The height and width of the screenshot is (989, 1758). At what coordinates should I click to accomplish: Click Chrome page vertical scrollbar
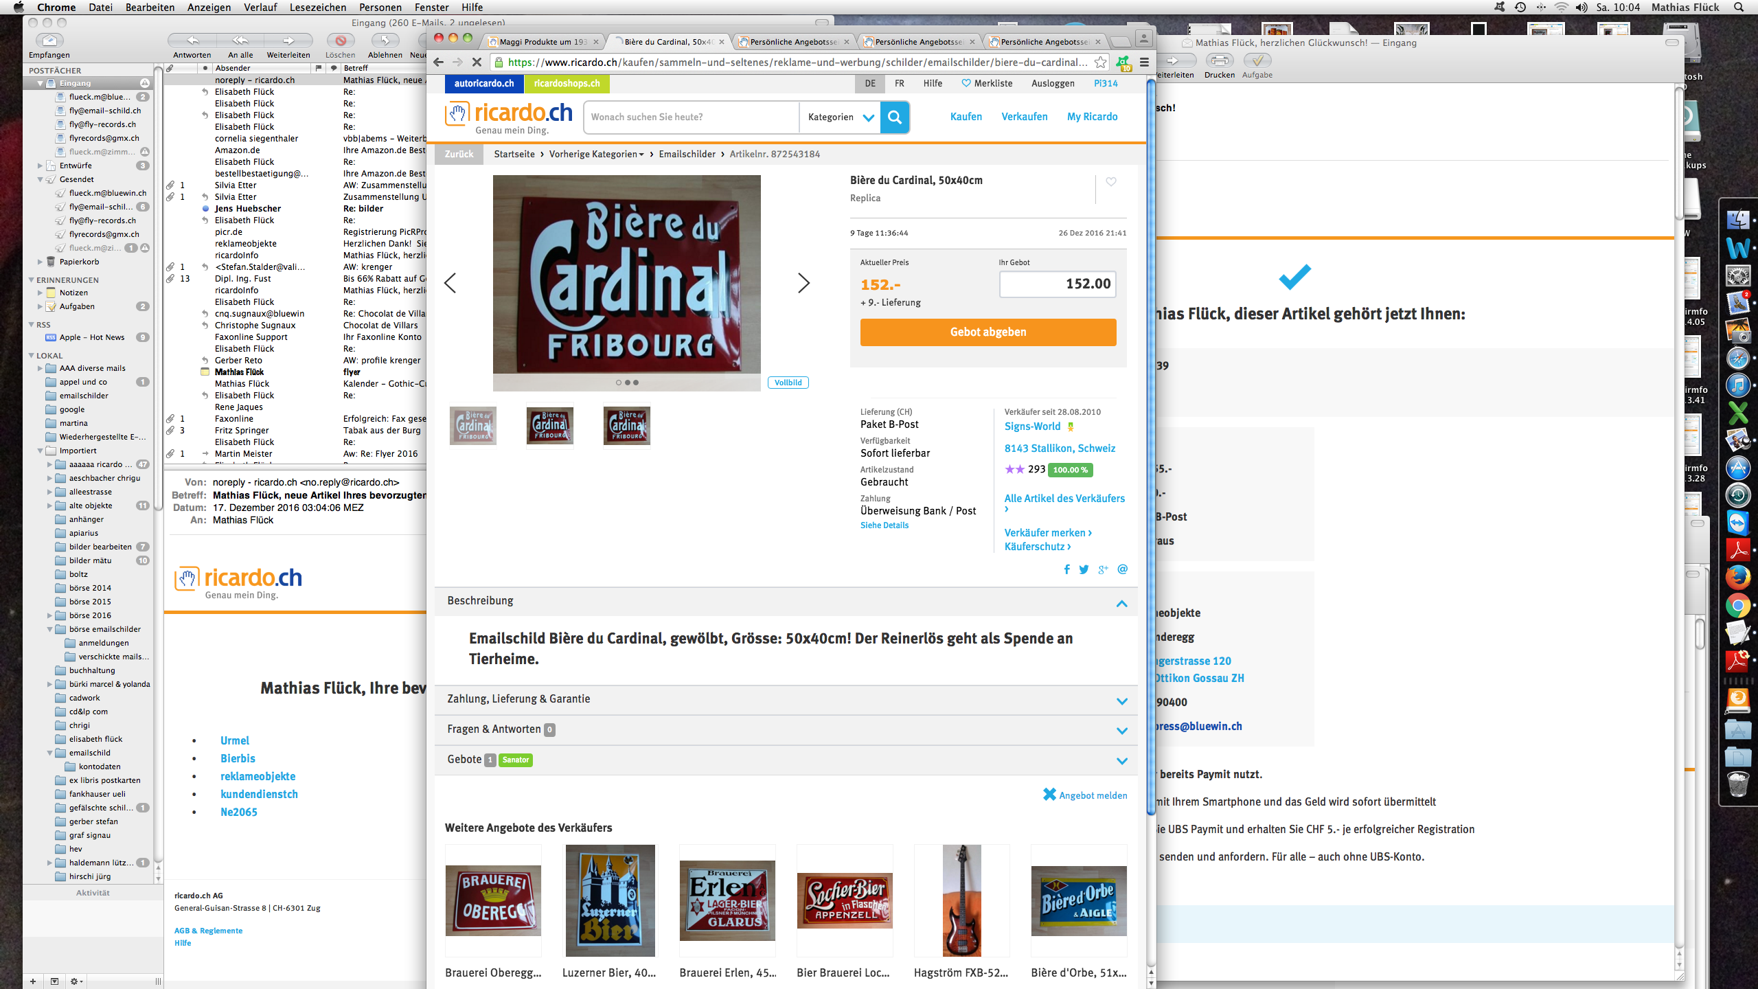pos(1151,446)
